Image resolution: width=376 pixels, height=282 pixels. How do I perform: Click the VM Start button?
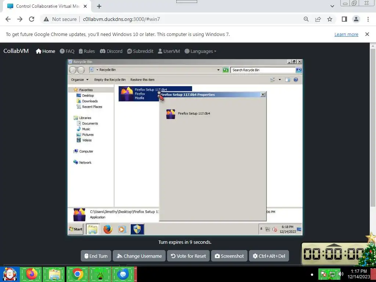coord(76,229)
